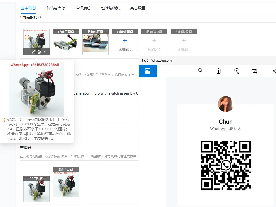Select the crop tool in Photos toolbar
Screen dimensions: 276x207
[x=255, y=71]
